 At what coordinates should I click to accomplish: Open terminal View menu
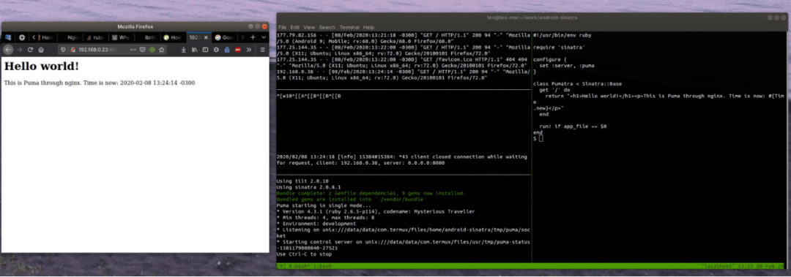[x=309, y=27]
